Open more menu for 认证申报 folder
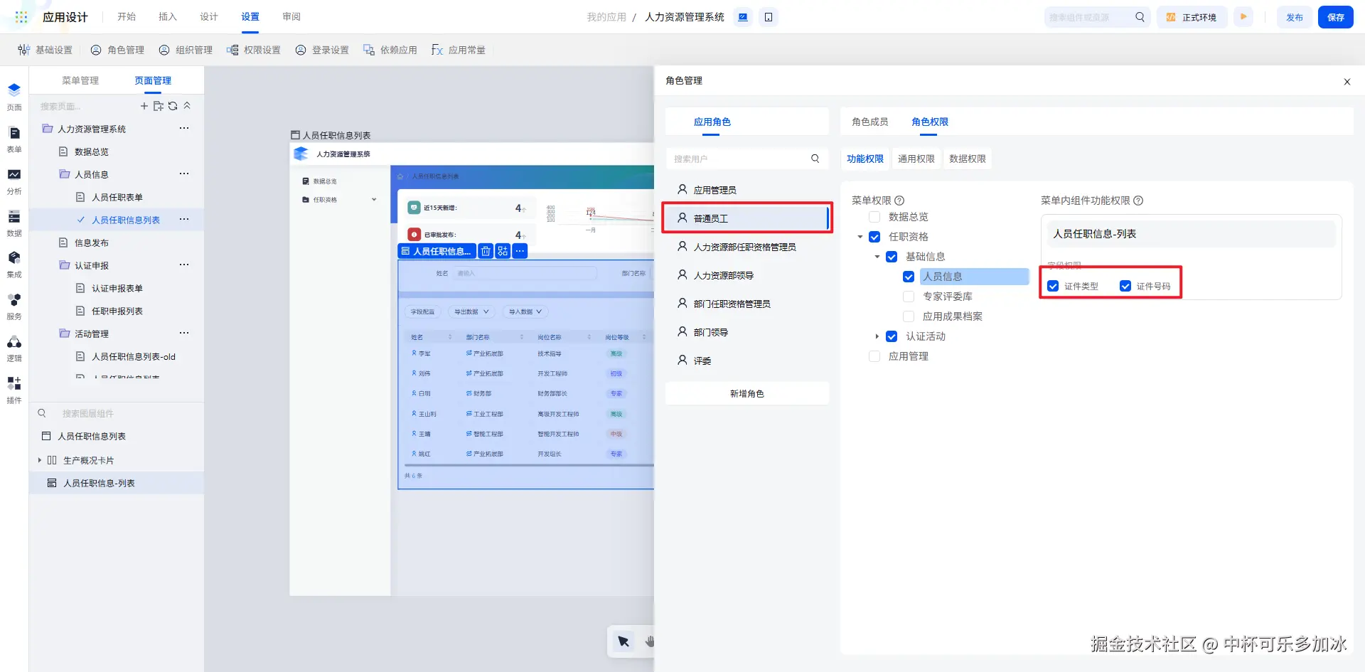Image resolution: width=1365 pixels, height=672 pixels. (x=184, y=265)
